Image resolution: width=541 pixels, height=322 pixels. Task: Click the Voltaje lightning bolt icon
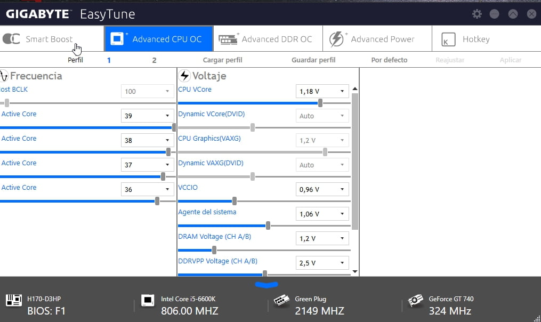coord(184,76)
